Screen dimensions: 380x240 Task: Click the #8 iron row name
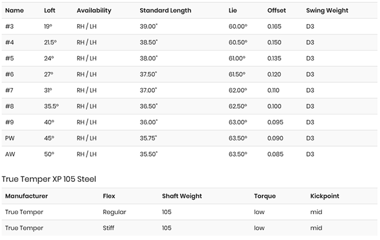[x=9, y=106]
